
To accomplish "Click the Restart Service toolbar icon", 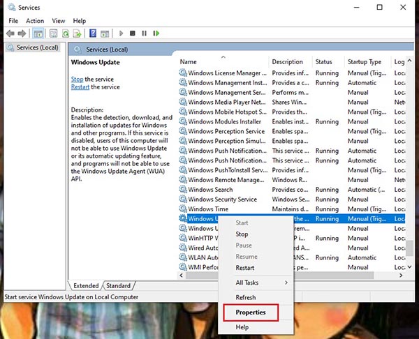I will (x=156, y=33).
